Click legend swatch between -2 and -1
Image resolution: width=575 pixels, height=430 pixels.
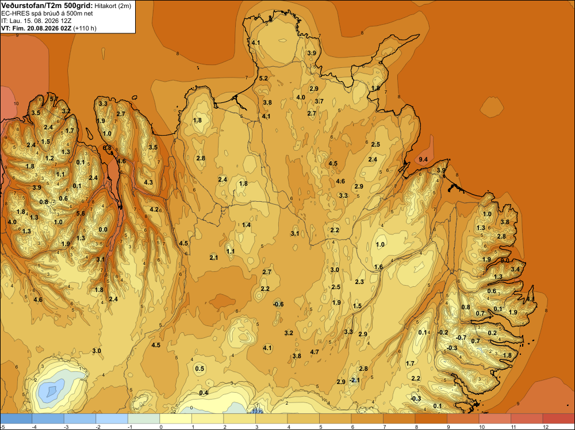tap(112, 419)
